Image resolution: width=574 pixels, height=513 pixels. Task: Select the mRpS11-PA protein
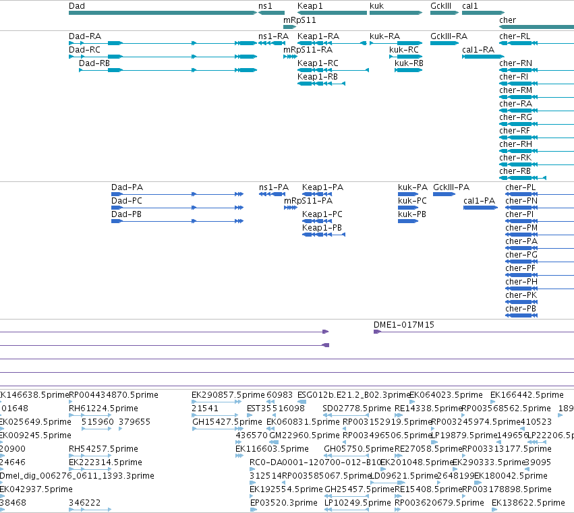(291, 208)
